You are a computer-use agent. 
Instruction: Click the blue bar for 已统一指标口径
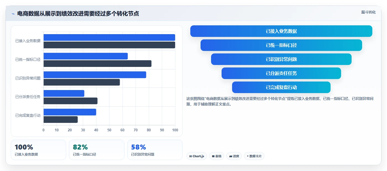(x=85, y=56)
